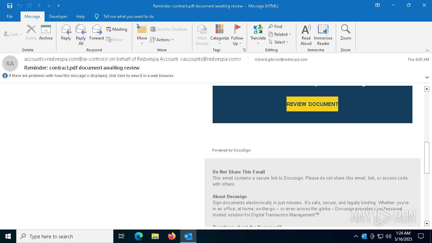Image resolution: width=432 pixels, height=243 pixels.
Task: Click Find in the Editing group
Action: (275, 26)
